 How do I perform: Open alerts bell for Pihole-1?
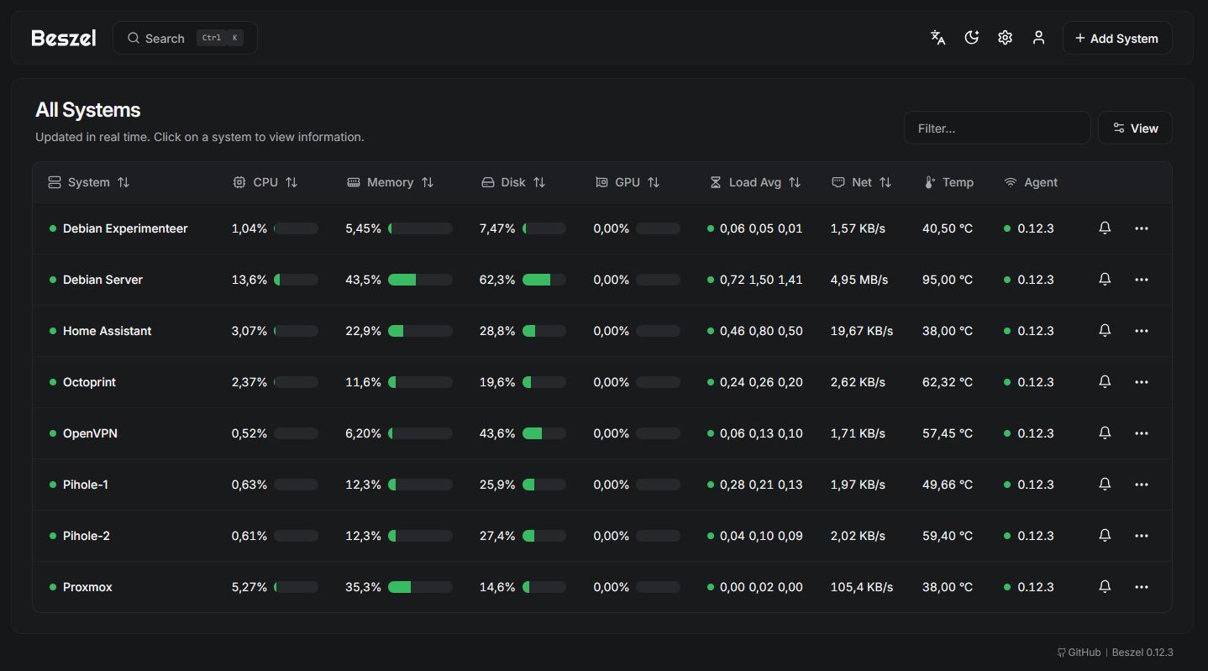[1105, 485]
